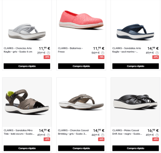The height and width of the screenshot is (153, 161).
Task: Click the -78% discount badge on Bailarinas
Action: tap(101, 57)
